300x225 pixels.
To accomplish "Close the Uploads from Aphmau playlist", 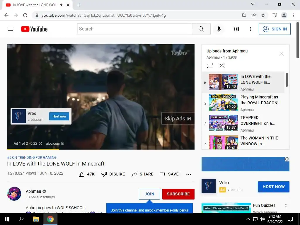I will pos(282,54).
